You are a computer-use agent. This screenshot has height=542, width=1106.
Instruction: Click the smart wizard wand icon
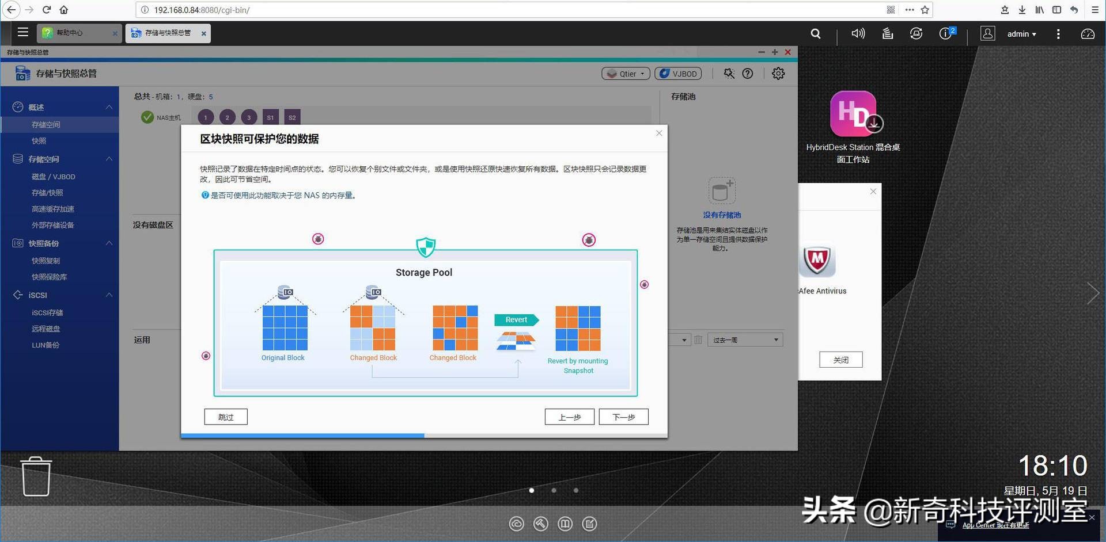pyautogui.click(x=729, y=74)
